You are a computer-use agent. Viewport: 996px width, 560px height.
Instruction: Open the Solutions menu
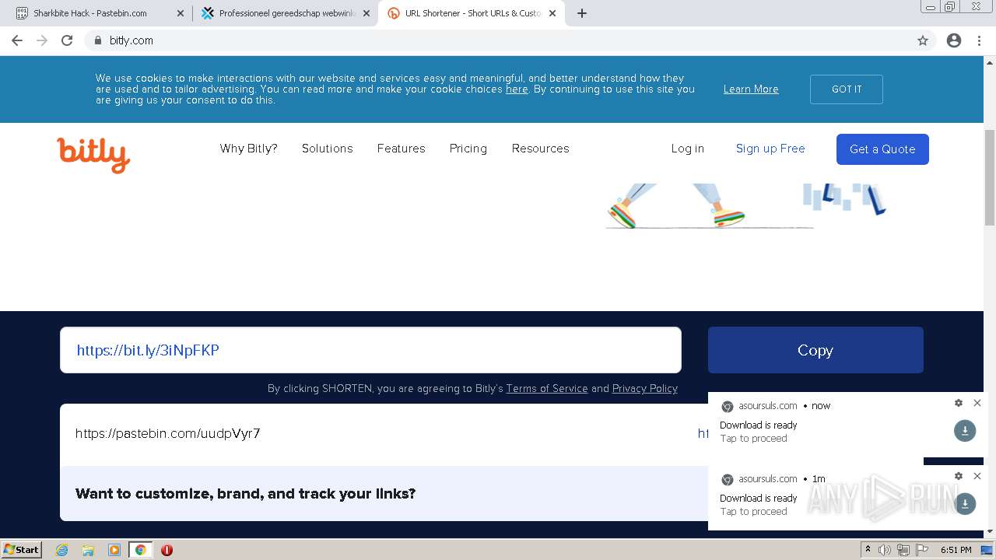(x=328, y=149)
